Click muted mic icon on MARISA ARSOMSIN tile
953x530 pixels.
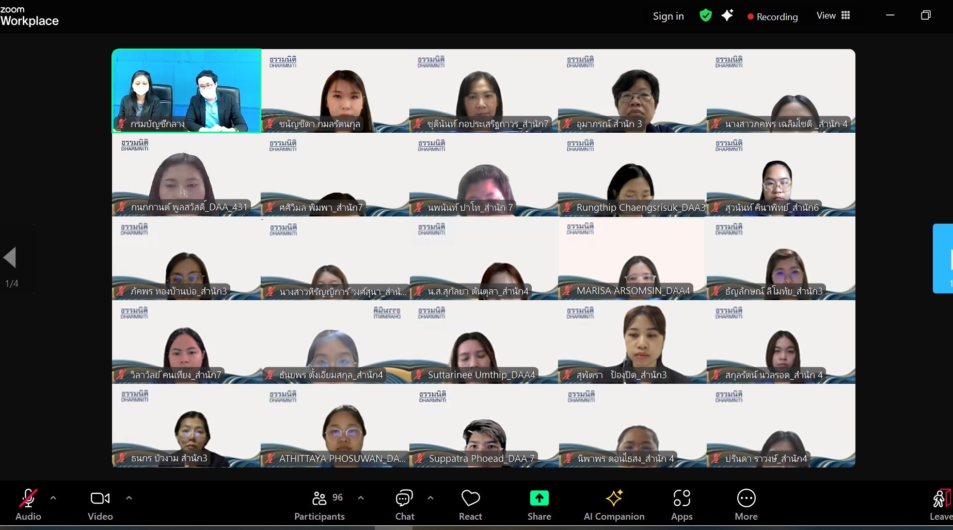tap(567, 291)
